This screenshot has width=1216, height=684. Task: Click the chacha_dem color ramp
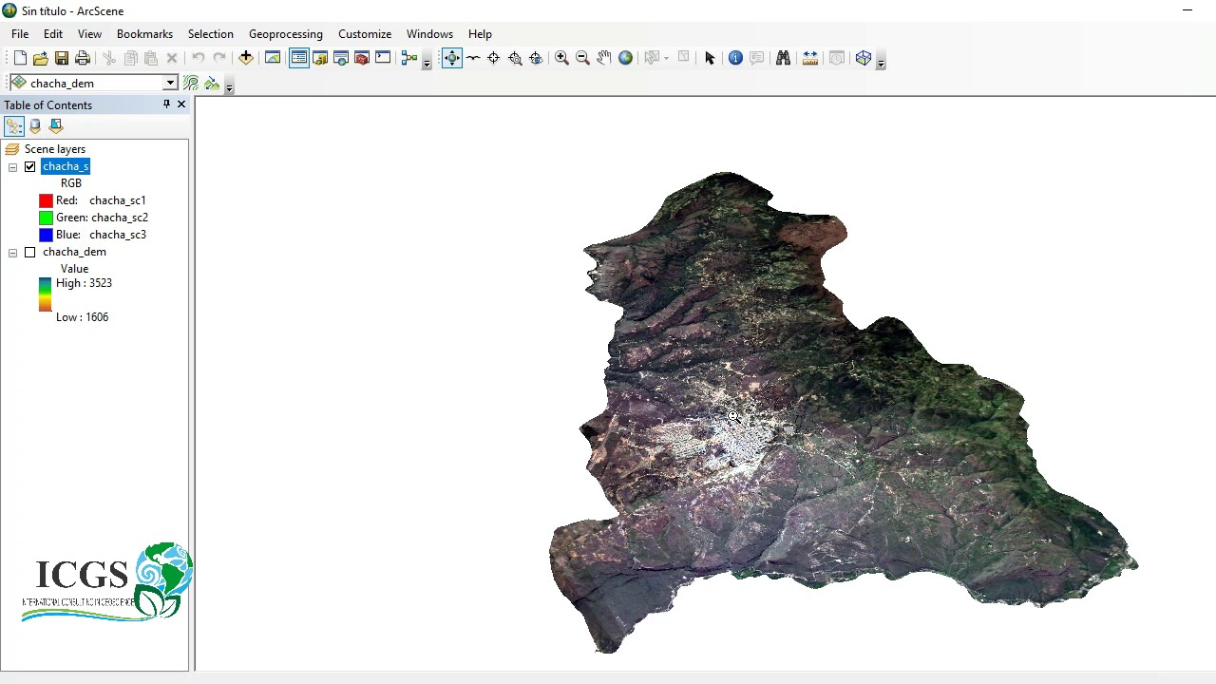tap(45, 294)
